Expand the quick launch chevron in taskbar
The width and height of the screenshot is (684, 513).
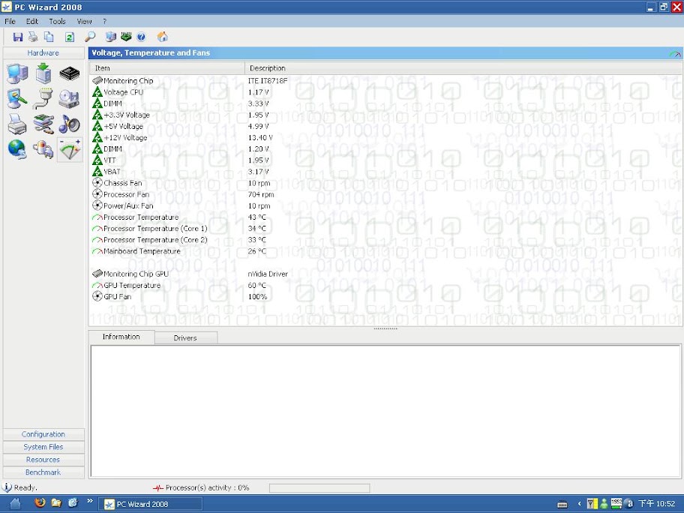[x=90, y=501]
